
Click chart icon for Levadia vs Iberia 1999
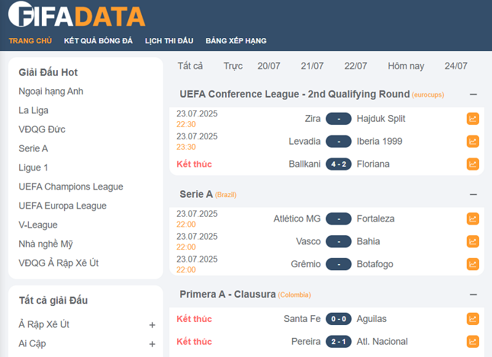click(472, 142)
